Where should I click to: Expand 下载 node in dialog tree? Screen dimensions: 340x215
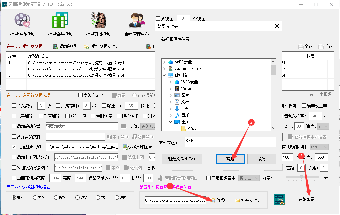[x=170, y=109]
